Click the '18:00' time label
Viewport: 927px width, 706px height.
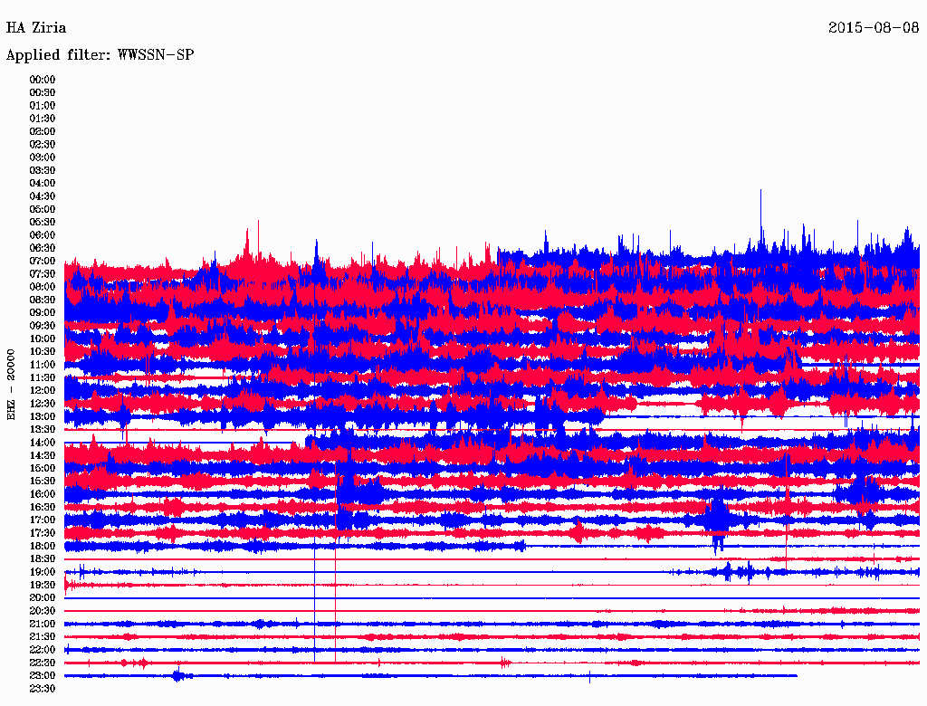tap(43, 547)
